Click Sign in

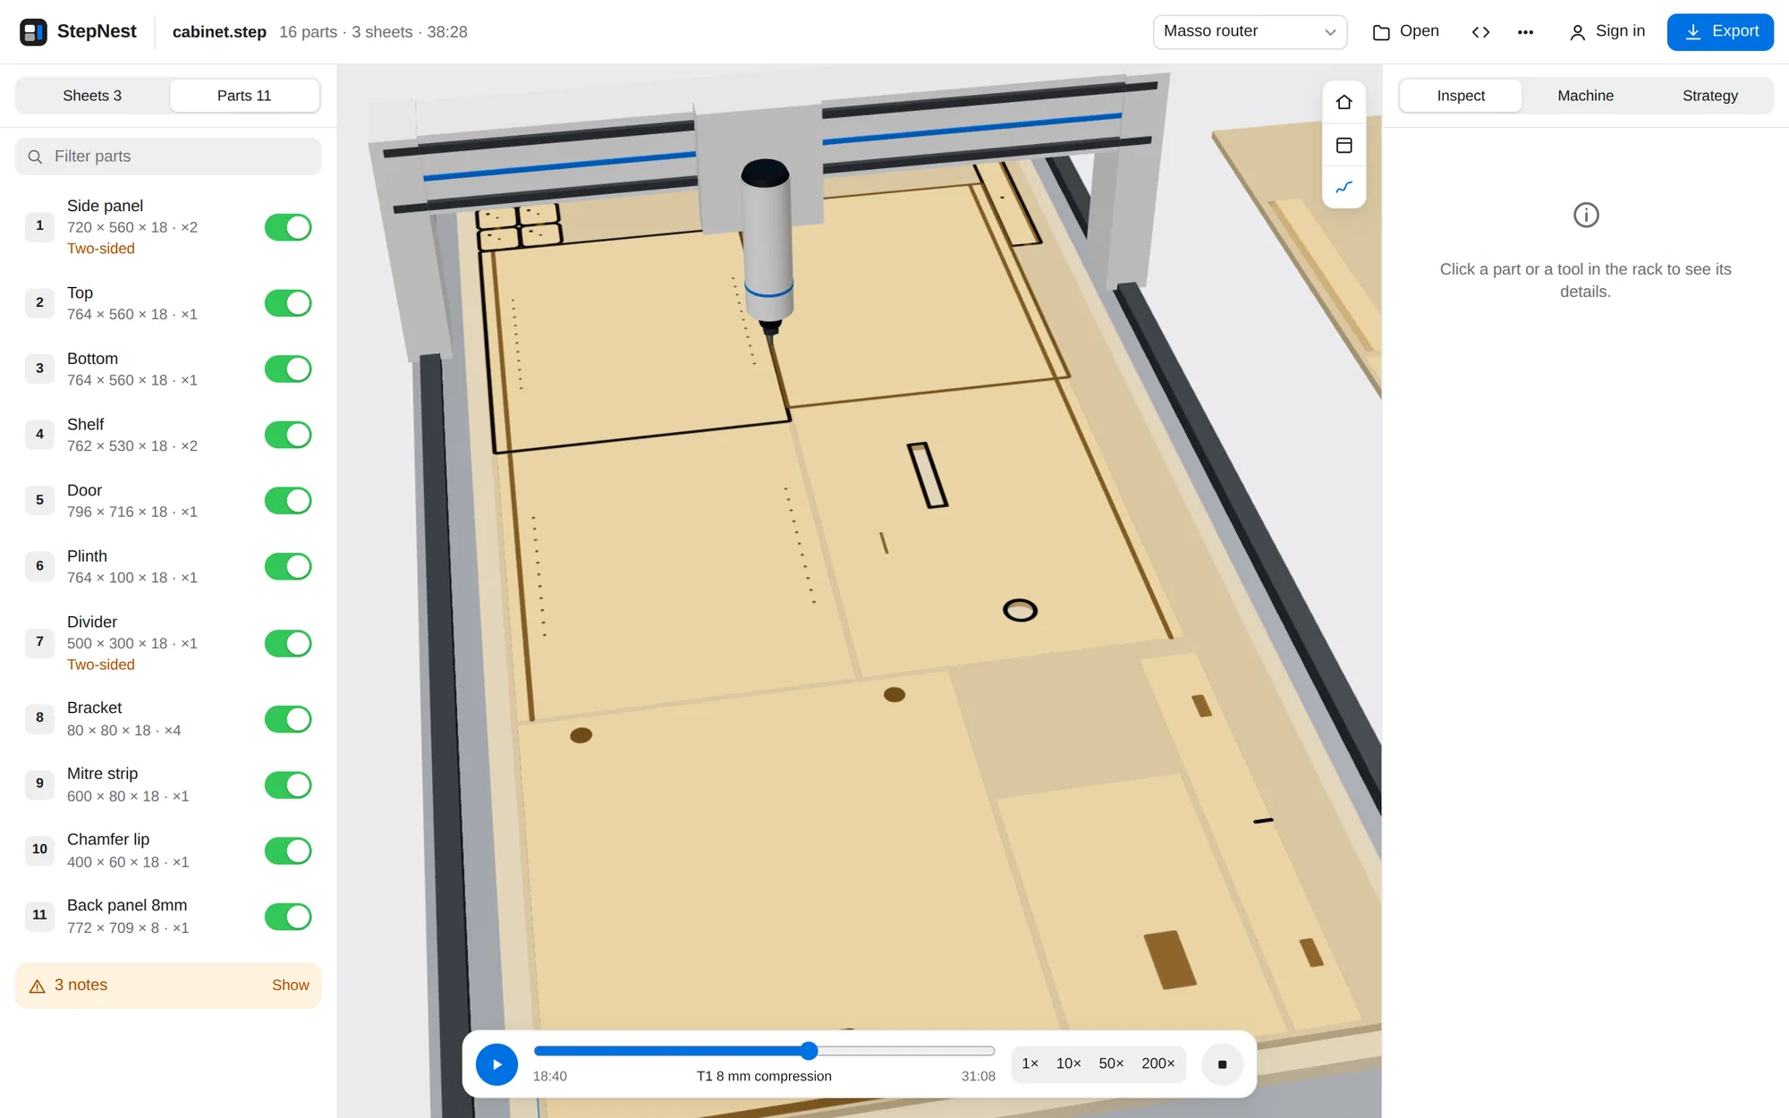(1607, 32)
